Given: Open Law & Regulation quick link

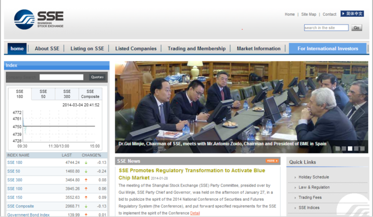Looking at the screenshot, I should 314,187.
